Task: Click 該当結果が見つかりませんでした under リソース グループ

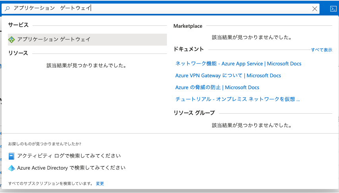Action: 252,125
